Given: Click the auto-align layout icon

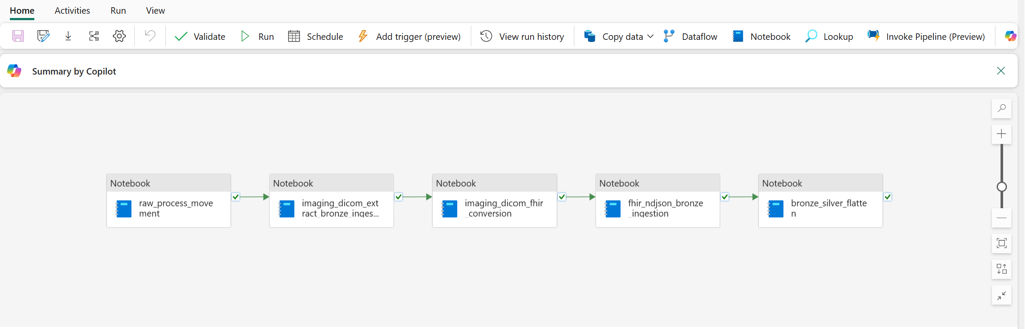Looking at the screenshot, I should tap(1001, 269).
